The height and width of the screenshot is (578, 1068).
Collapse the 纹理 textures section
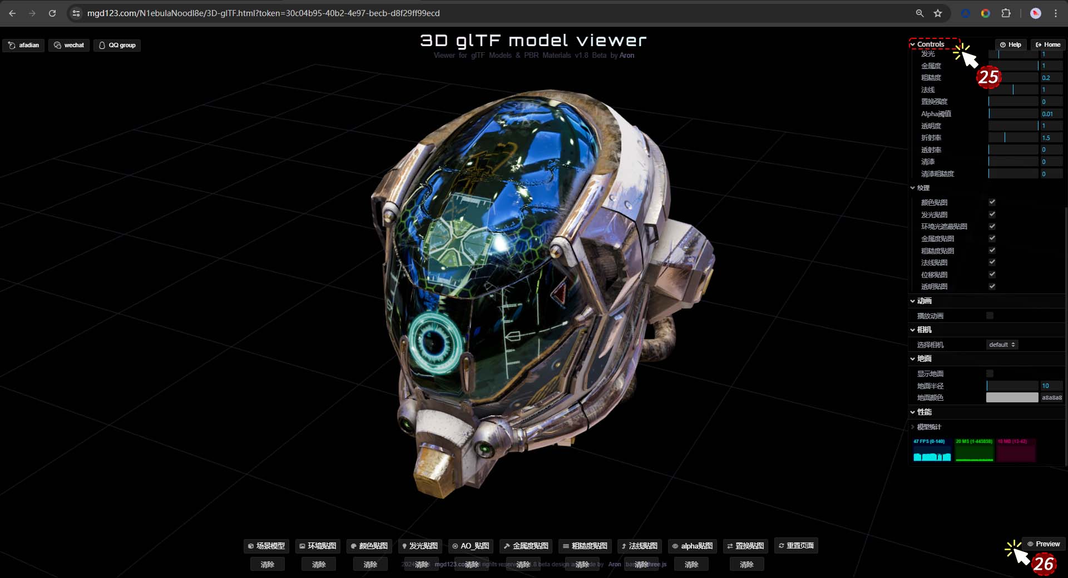pos(923,188)
